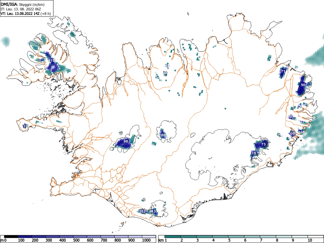This screenshot has height=243, width=324.
Task: Click the "IT: Lau. 13. 08. 2022 06Z" line
Action: pos(21,9)
